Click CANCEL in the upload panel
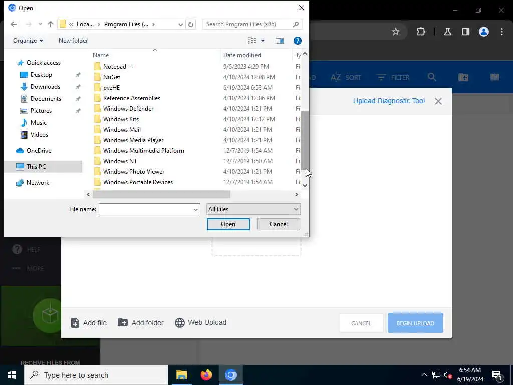 (361, 323)
